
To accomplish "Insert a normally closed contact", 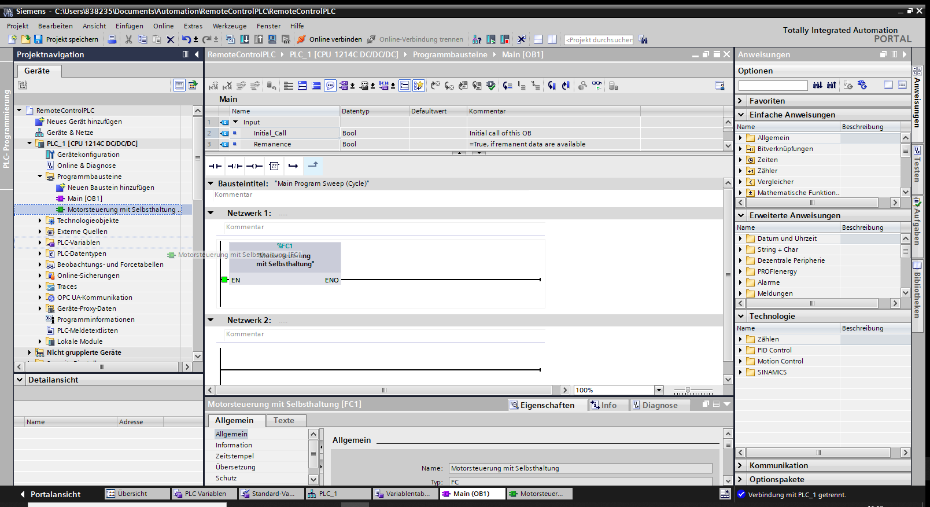I will 235,166.
